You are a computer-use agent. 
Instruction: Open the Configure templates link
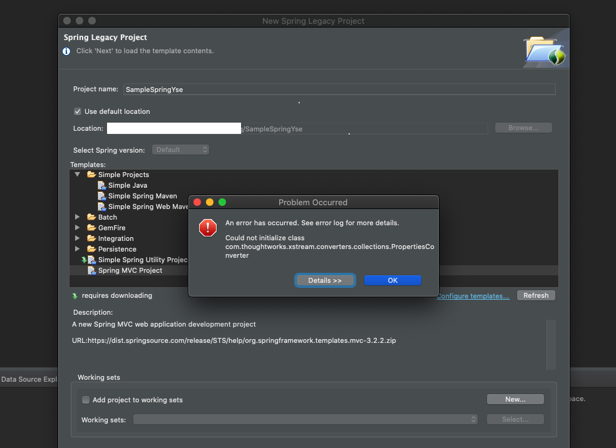pos(473,296)
